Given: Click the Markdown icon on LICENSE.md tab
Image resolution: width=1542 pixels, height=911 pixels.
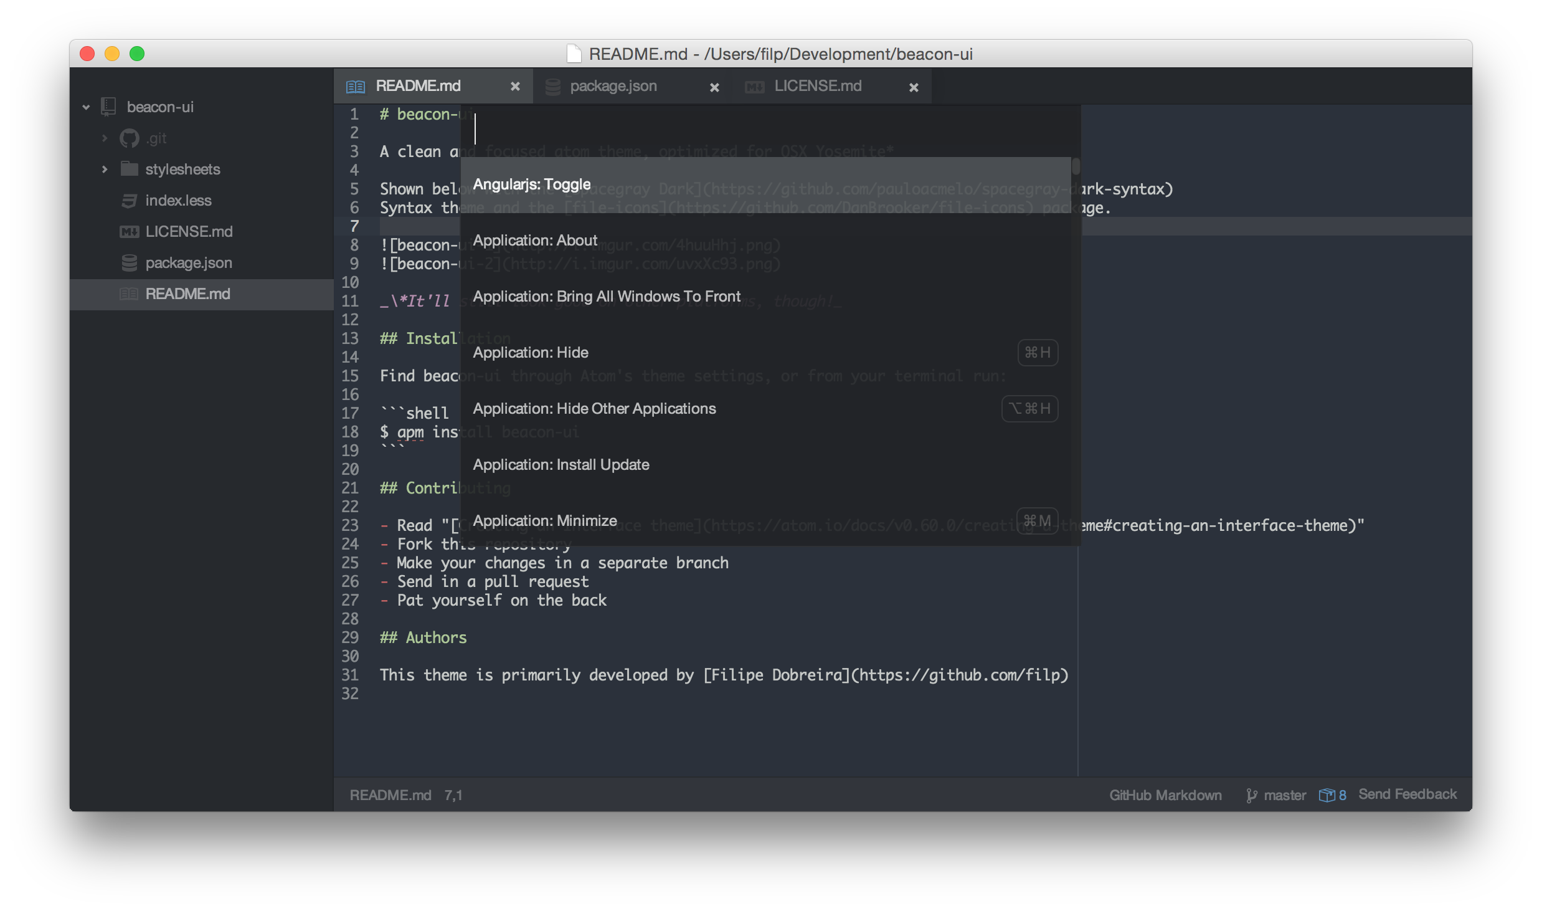Looking at the screenshot, I should (755, 87).
